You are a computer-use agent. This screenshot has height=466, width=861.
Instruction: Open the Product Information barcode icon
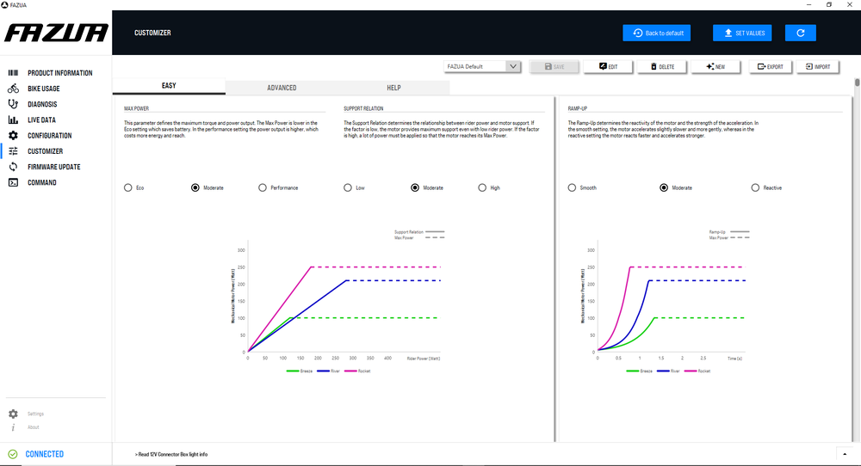13,73
